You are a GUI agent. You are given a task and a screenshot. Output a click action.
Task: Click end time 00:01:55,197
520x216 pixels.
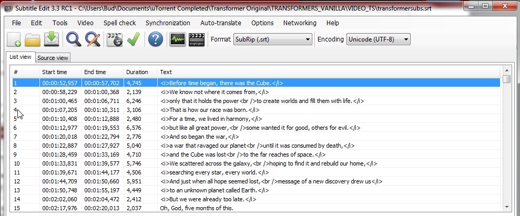(102, 190)
